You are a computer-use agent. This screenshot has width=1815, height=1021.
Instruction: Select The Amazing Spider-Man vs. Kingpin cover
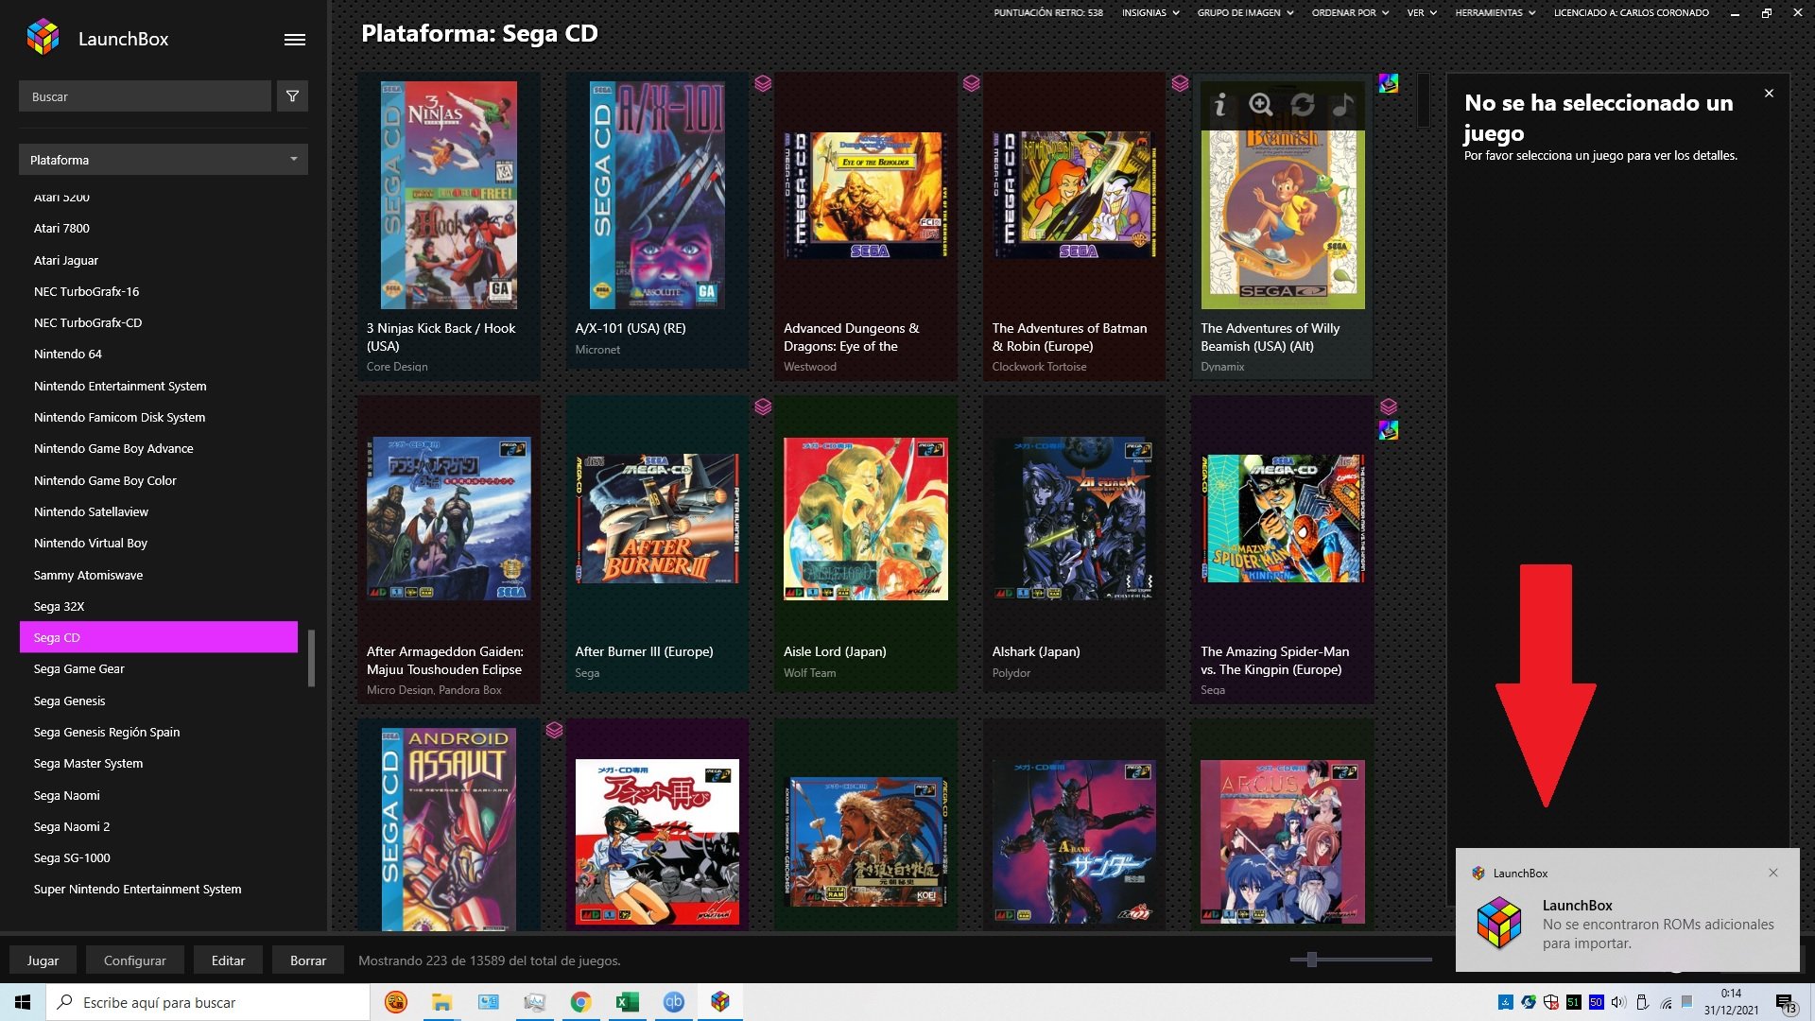click(1283, 518)
